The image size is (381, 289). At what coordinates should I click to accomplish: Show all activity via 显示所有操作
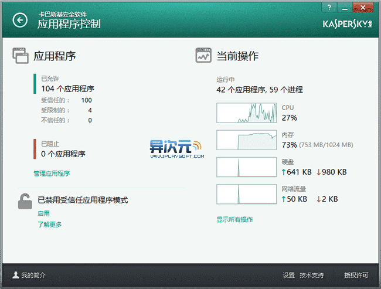click(x=234, y=219)
